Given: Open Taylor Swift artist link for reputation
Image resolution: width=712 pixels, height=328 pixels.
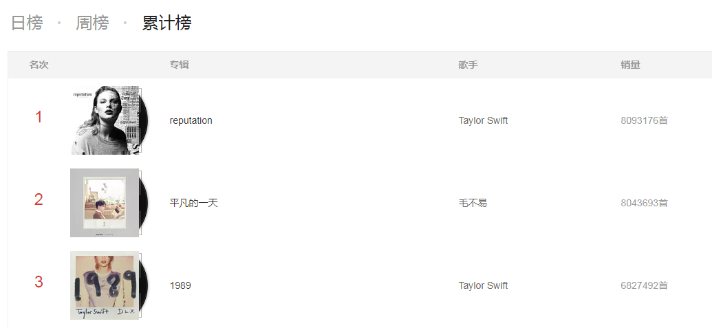Looking at the screenshot, I should click(483, 120).
